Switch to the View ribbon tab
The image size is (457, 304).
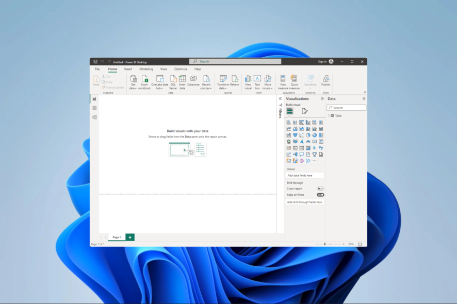(x=164, y=69)
